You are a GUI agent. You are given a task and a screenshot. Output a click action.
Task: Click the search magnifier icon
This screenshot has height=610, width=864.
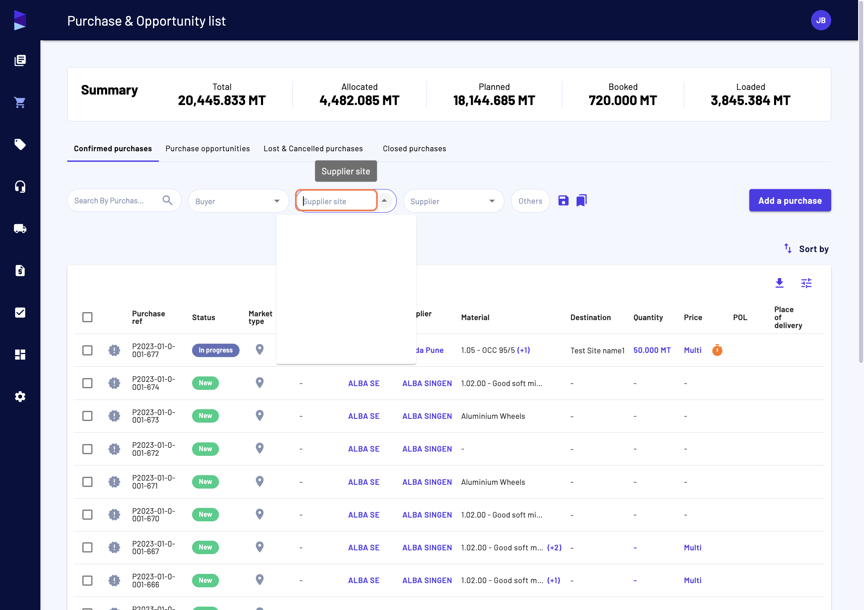coord(167,200)
